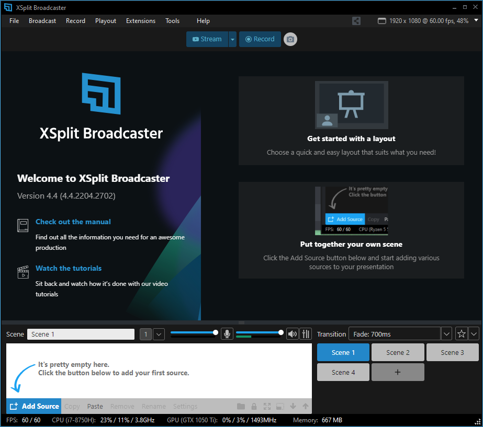Expand the Transition Fade dropdown
Viewport: 483px width, 427px height.
click(x=446, y=334)
